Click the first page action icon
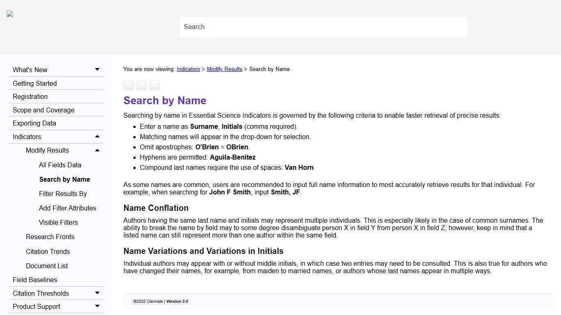Screen dimensions: 561x315 coord(128,85)
